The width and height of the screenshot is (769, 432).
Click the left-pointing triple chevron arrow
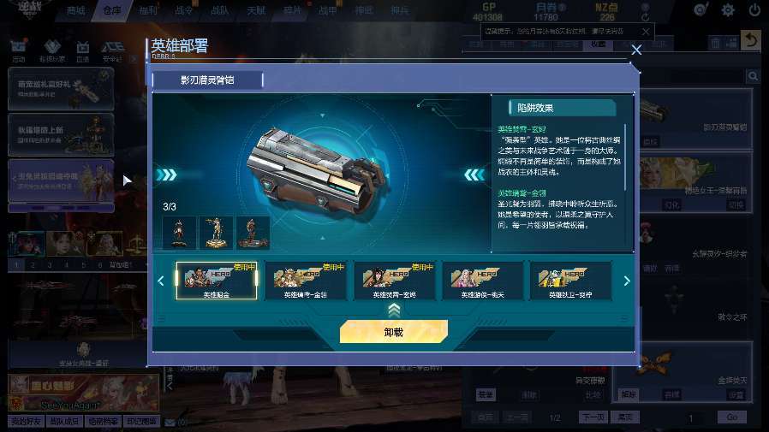[x=474, y=175]
